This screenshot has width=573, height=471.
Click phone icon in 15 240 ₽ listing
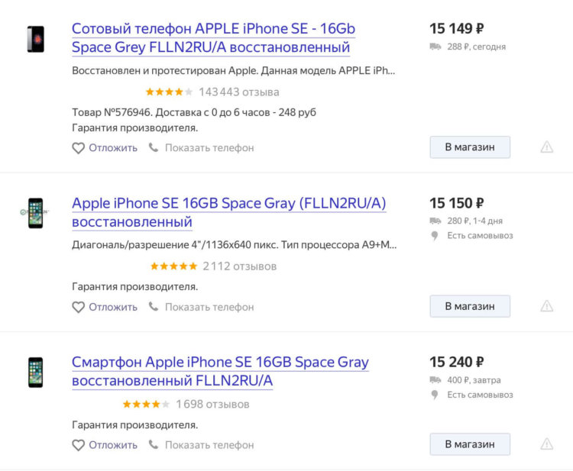point(154,445)
